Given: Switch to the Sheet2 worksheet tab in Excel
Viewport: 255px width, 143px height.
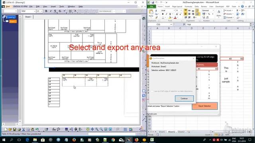Looking at the screenshot, I should tap(171, 132).
